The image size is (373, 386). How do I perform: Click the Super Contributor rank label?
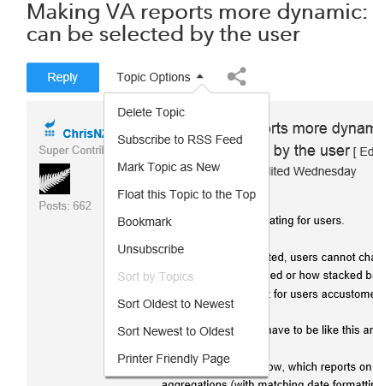72,150
